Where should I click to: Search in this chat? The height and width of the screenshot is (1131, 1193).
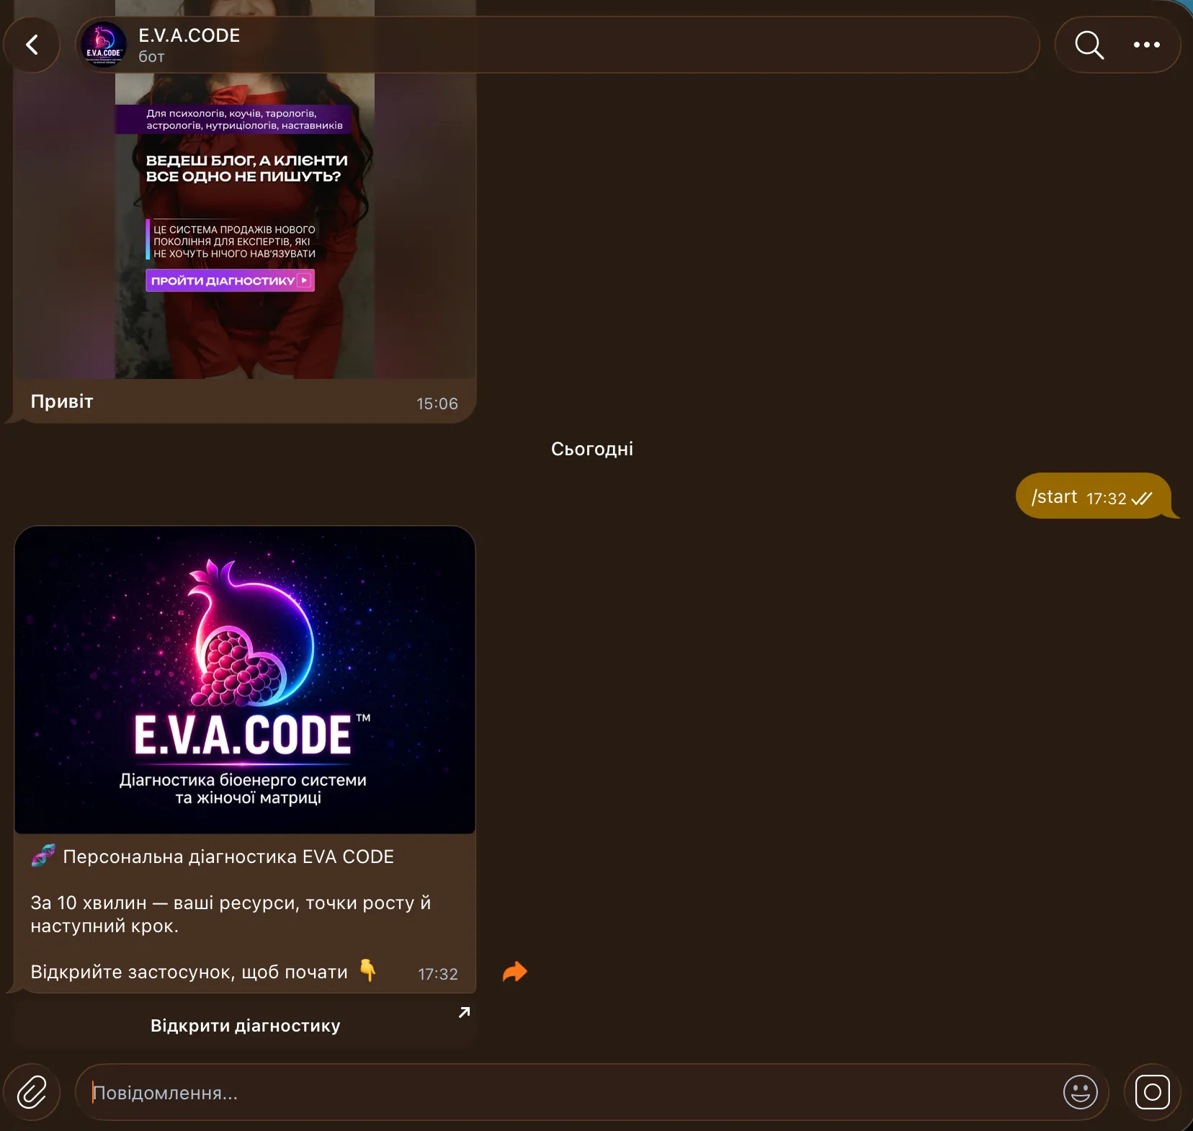(x=1089, y=45)
